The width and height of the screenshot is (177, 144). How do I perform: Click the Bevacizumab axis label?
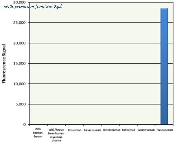(92, 130)
